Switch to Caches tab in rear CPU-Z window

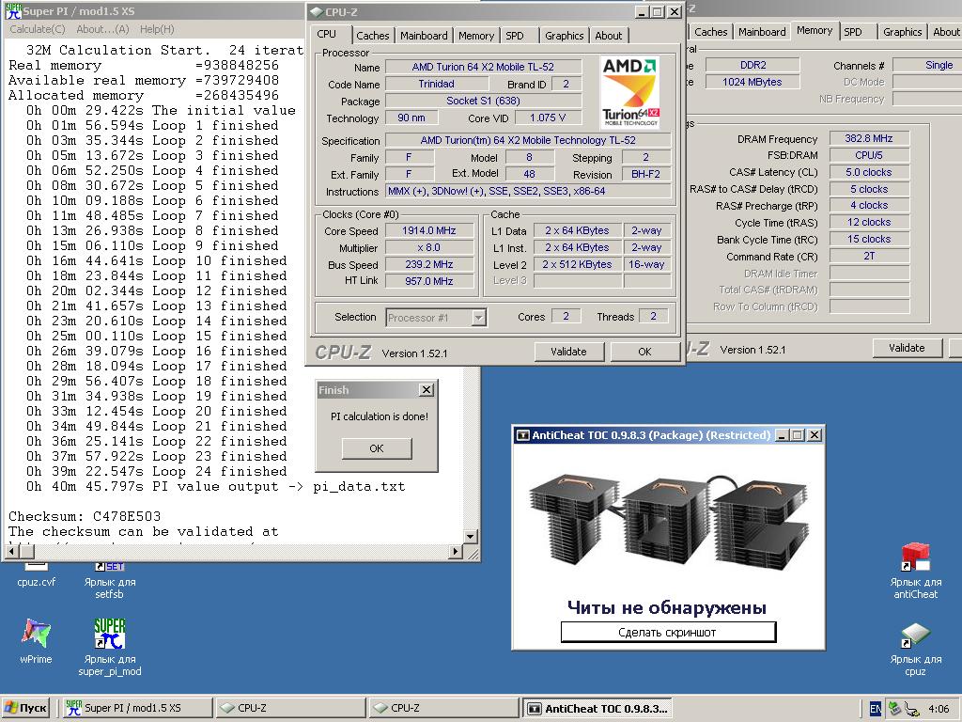(711, 32)
